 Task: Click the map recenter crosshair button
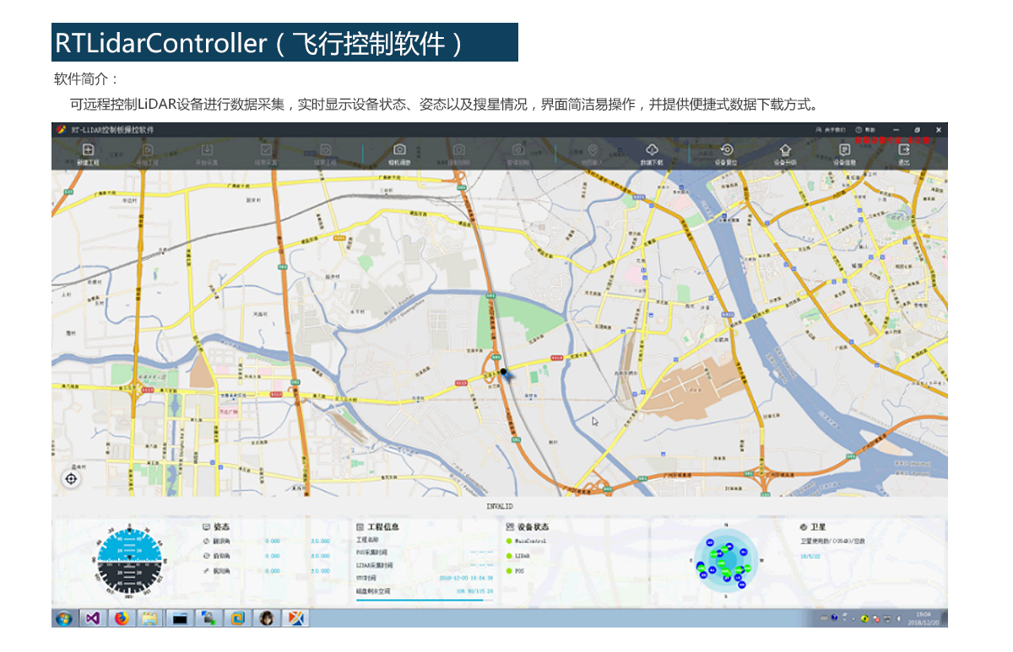tap(71, 479)
